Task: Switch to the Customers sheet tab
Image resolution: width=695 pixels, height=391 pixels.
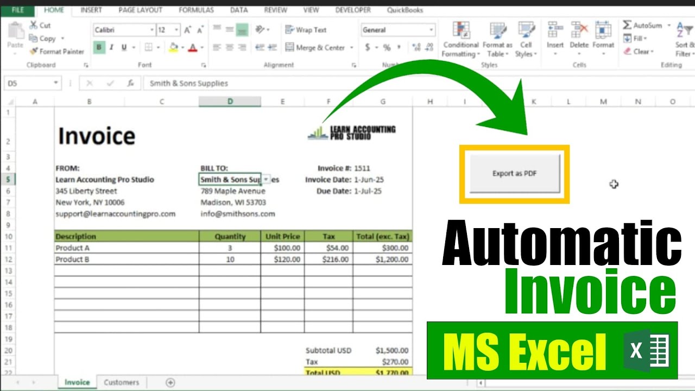Action: point(121,382)
